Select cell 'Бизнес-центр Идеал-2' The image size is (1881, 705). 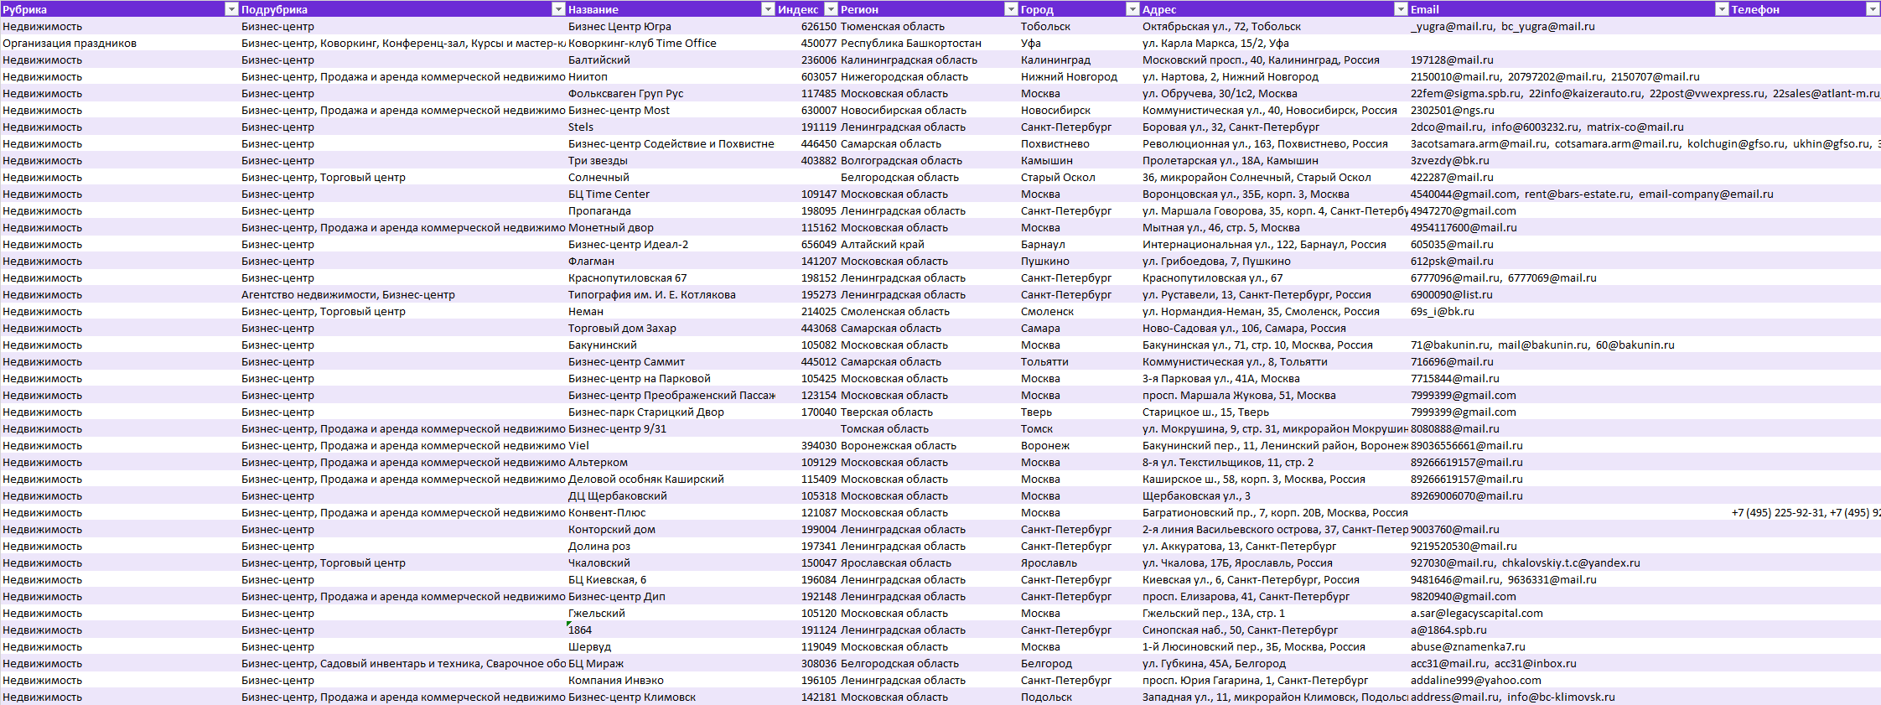click(671, 244)
